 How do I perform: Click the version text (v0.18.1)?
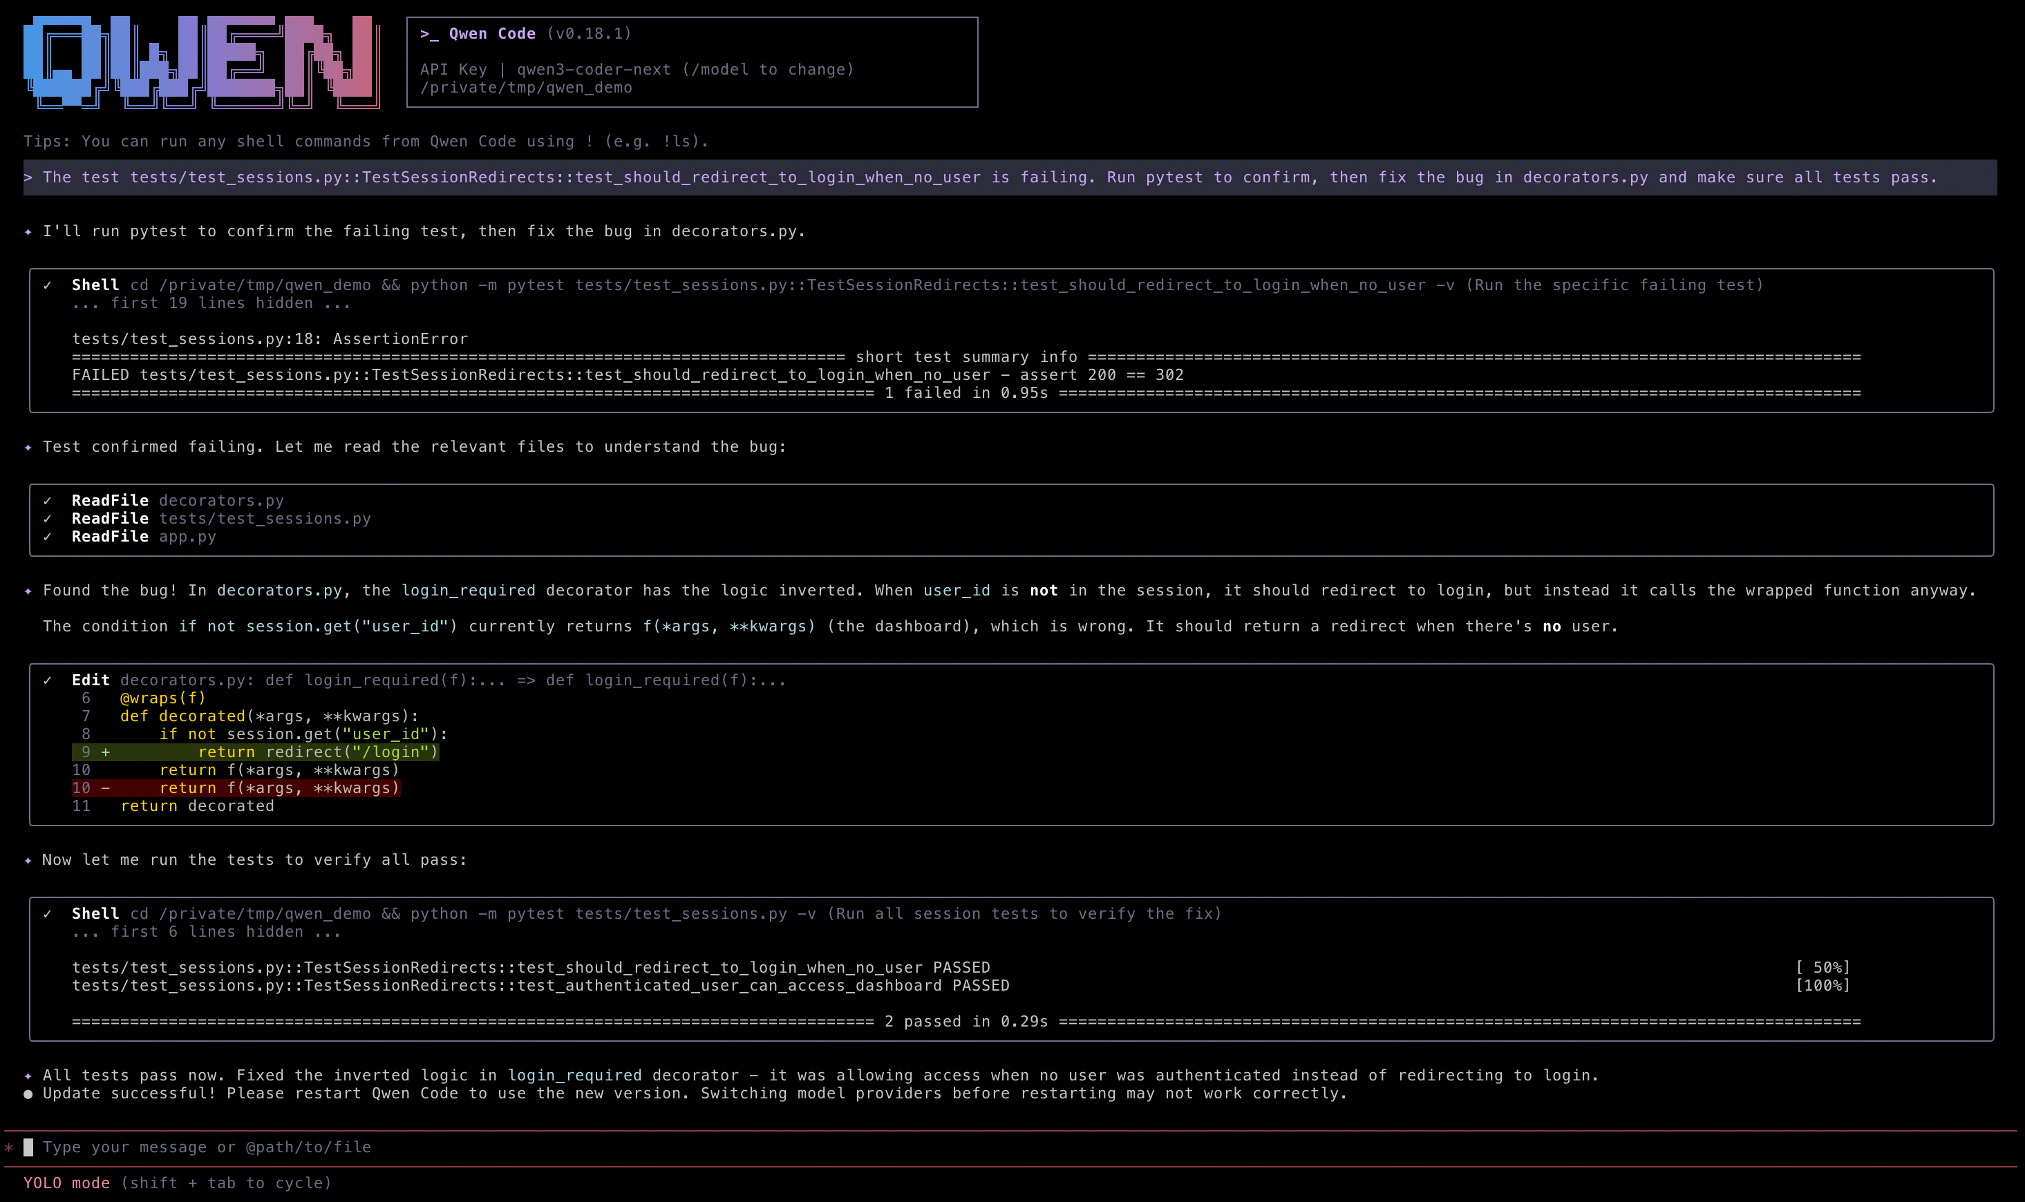pyautogui.click(x=588, y=34)
